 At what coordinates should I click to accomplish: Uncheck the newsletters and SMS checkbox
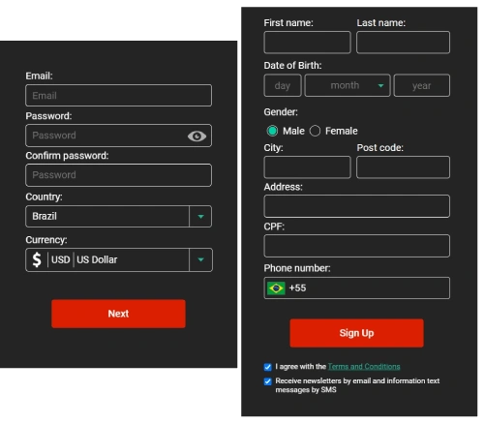(x=267, y=381)
